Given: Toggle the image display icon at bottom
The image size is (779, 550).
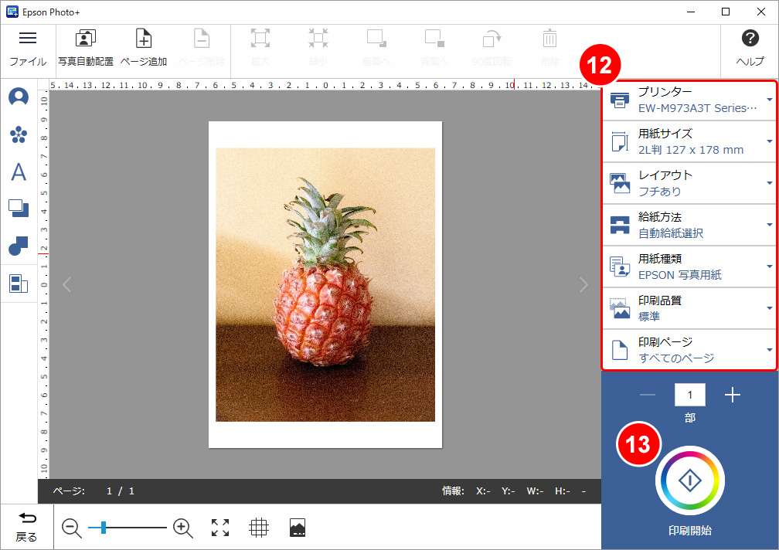Looking at the screenshot, I should 298,528.
